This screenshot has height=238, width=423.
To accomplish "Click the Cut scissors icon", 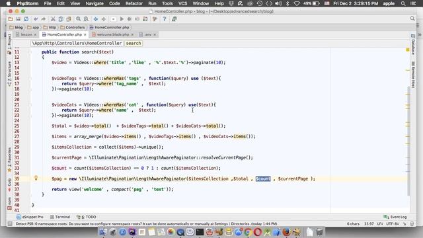I will [x=53, y=19].
